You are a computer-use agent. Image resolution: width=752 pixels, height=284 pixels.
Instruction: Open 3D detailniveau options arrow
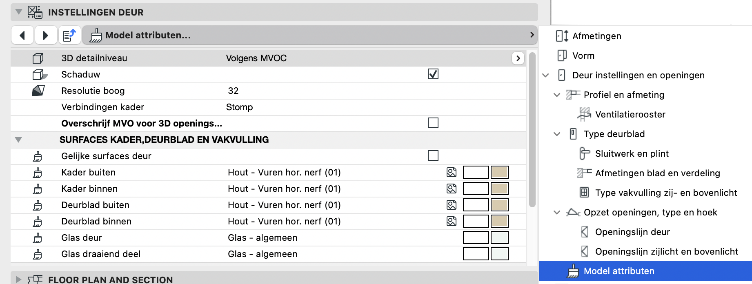coord(518,58)
